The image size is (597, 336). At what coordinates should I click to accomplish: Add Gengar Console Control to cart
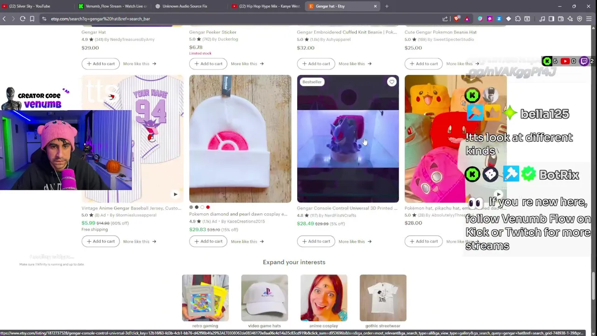click(x=316, y=241)
